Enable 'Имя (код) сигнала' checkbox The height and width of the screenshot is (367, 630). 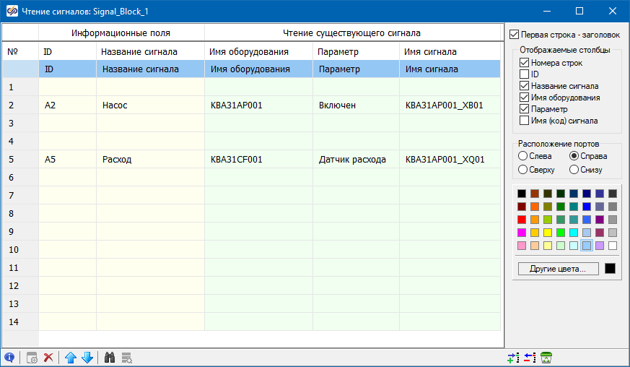[525, 121]
